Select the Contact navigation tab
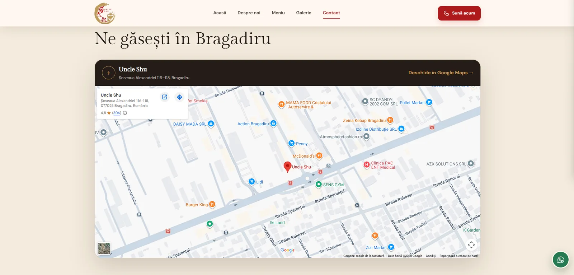Viewport: 574px width, 275px height. click(x=331, y=13)
